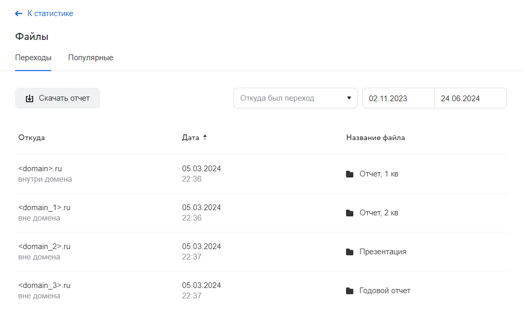Click the Откуда column header
The width and height of the screenshot is (524, 316).
point(32,138)
